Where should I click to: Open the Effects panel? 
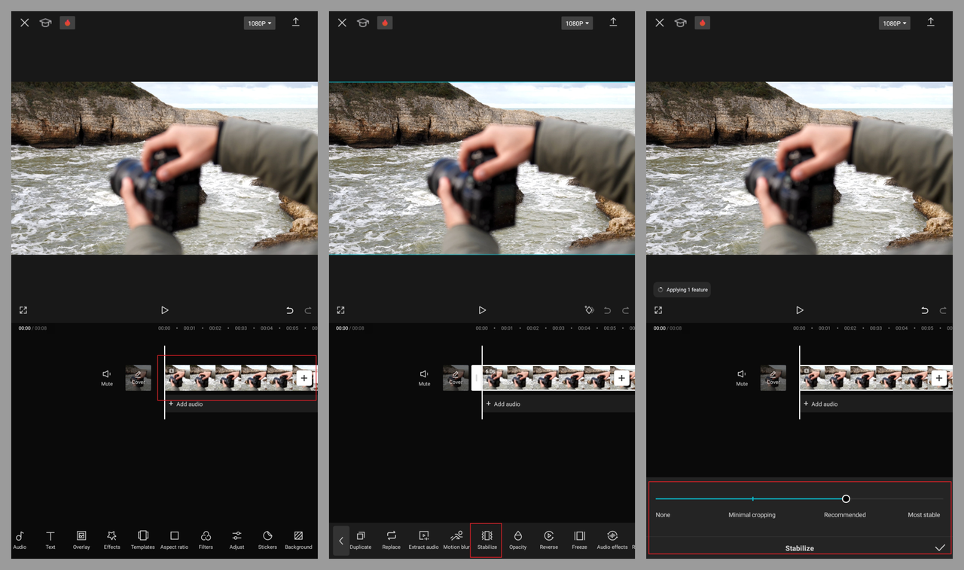pos(111,539)
